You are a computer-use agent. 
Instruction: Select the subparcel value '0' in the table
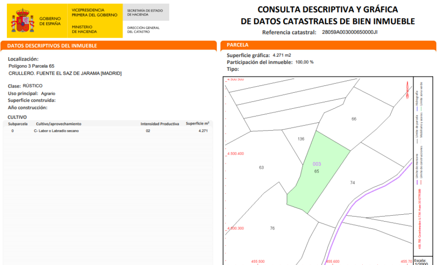12,131
